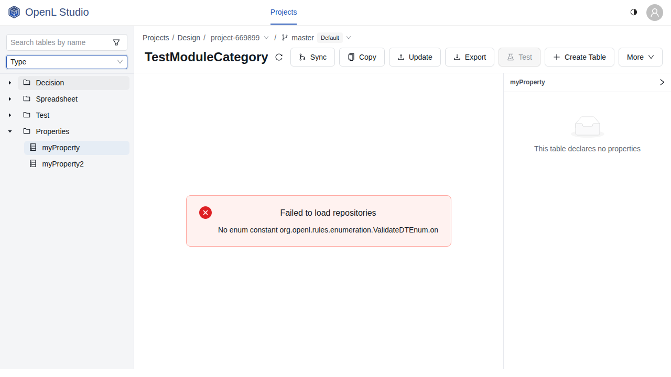Click the Decision folder icon
Image resolution: width=671 pixels, height=377 pixels.
click(x=27, y=83)
